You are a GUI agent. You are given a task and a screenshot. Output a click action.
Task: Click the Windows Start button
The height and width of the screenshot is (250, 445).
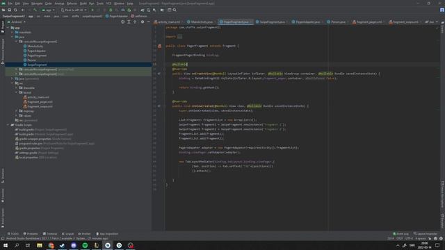6,245
